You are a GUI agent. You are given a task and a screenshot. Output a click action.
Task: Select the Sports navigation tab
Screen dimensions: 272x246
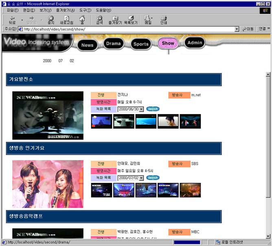tap(141, 44)
